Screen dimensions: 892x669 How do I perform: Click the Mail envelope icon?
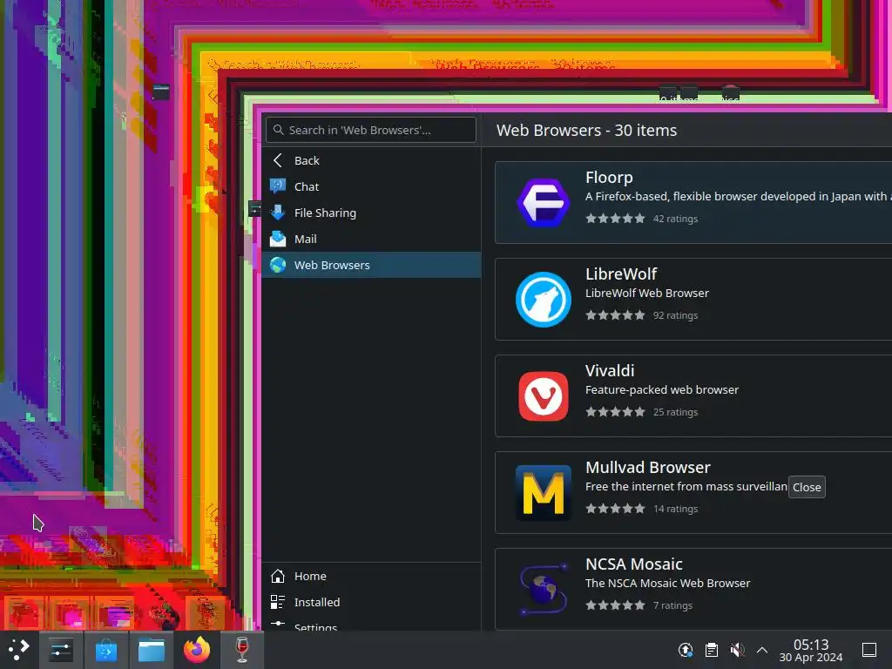278,239
